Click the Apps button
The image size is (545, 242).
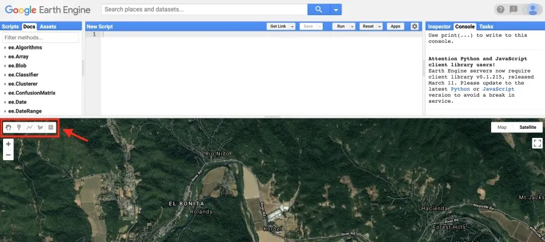click(395, 27)
